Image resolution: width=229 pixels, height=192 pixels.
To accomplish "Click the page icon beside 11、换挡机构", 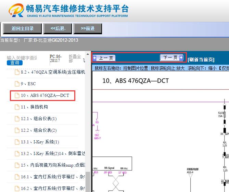I will [17, 107].
